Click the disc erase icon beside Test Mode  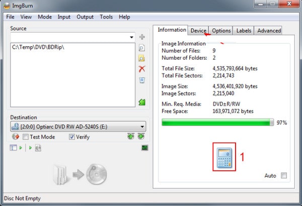(16, 137)
